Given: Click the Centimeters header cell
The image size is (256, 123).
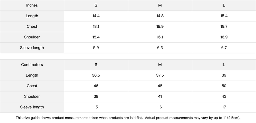Looking at the screenshot, I should tap(32, 65).
